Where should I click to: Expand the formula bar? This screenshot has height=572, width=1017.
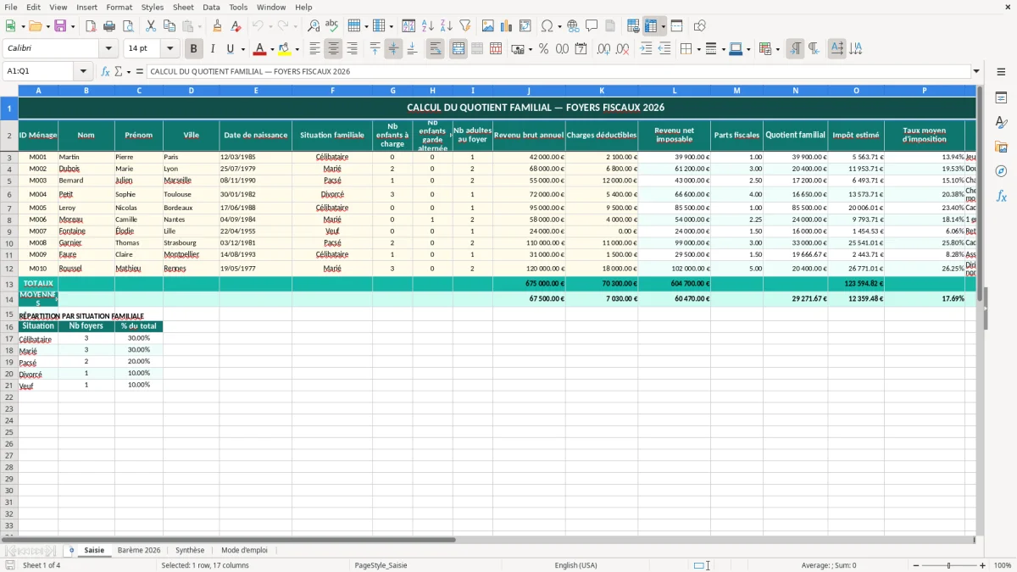click(976, 71)
